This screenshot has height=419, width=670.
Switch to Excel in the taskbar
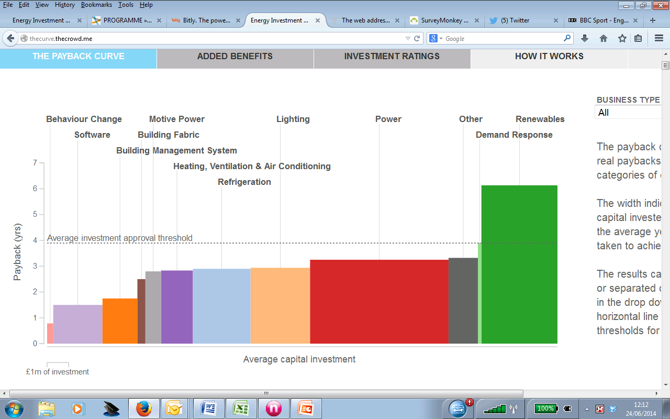(241, 408)
